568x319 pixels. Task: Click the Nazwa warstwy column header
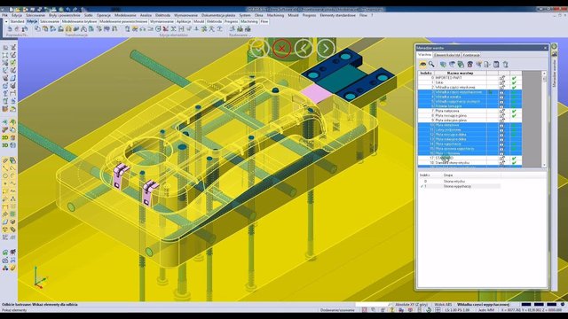pos(461,73)
